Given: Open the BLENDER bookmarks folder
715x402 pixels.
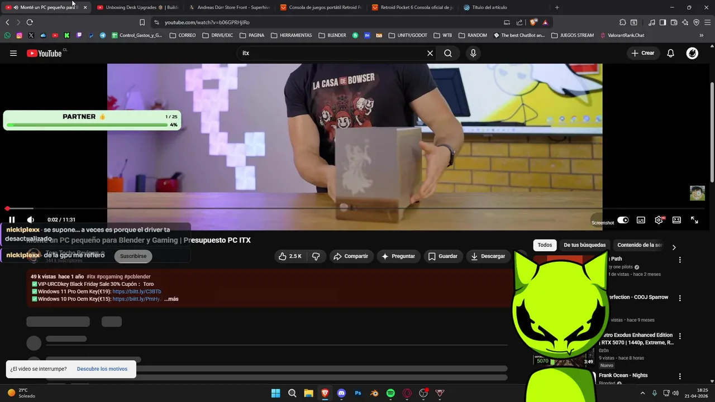Looking at the screenshot, I should (x=332, y=35).
